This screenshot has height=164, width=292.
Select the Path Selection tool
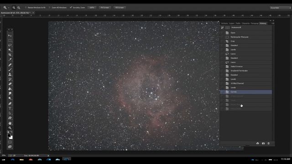click(10, 113)
